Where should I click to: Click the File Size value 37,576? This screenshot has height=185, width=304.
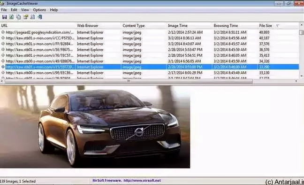click(264, 44)
